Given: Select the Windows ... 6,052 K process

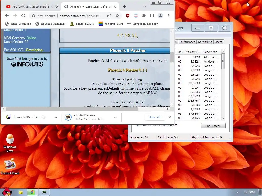Looking at the screenshot, I should point(199,62).
